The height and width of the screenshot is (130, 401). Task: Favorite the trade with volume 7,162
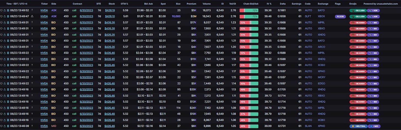pos(1,108)
